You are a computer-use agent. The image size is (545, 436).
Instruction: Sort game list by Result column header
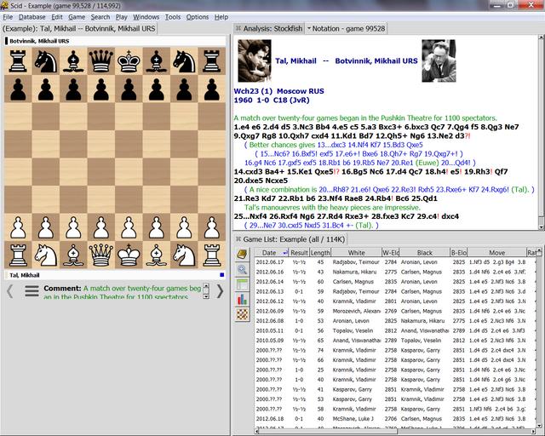coord(299,253)
